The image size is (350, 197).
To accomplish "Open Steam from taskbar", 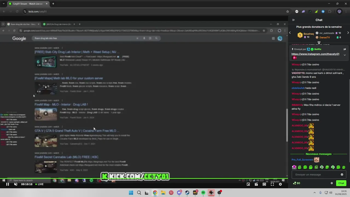I will tap(187, 193).
